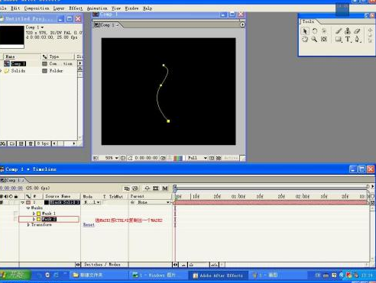Select the Eraser tool
376x283 pixels.
point(357,31)
